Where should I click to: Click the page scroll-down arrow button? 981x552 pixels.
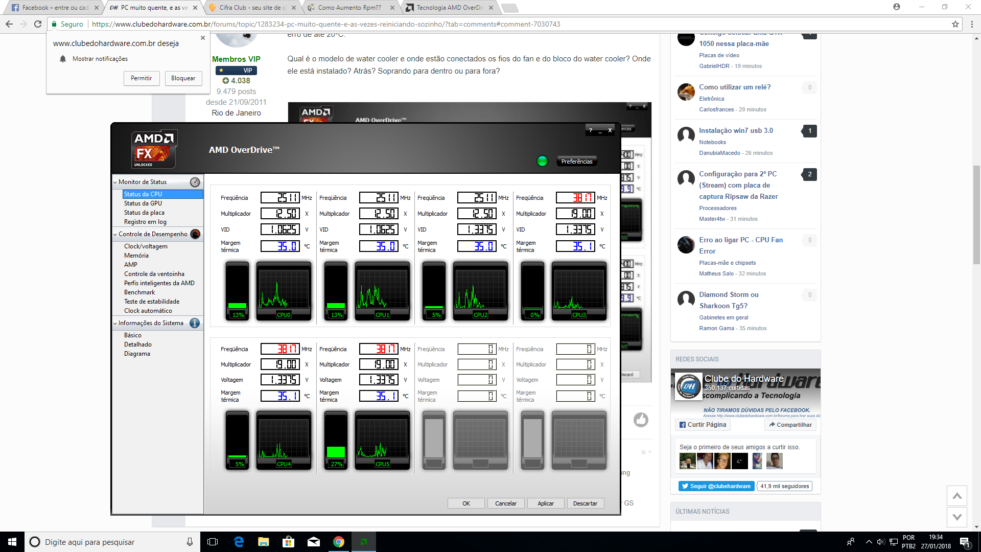click(x=957, y=517)
